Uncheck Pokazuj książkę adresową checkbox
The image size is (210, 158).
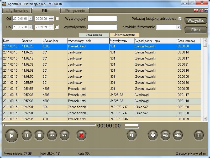180,18
